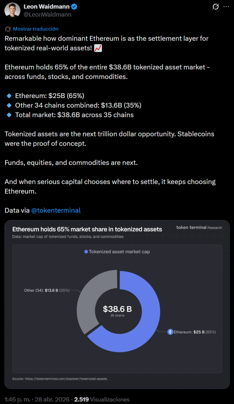
Task: Click the $38.6 B total in the donut center
Action: 117,309
